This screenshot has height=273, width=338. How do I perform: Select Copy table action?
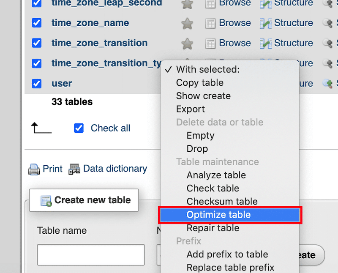coord(200,82)
